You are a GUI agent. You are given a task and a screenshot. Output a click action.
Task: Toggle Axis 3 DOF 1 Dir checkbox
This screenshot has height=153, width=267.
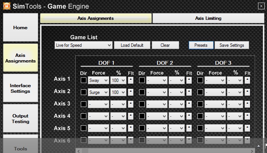point(83,104)
